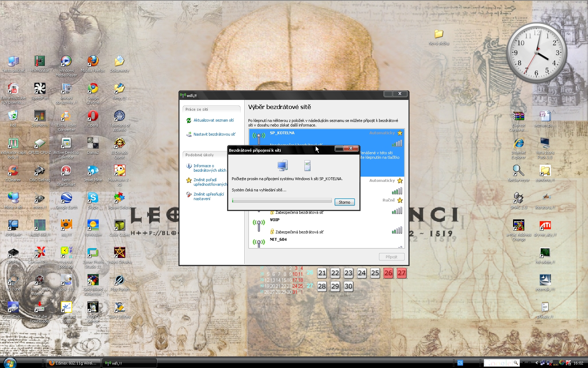588x368 pixels.
Task: Select the PC Wizard 2010 icon
Action: 66,312
